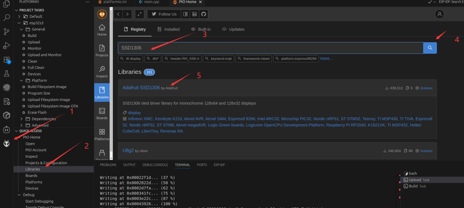Click the expand fullscreen icon in PIO Home toolbar
This screenshot has width=464, height=208.
[140, 14]
